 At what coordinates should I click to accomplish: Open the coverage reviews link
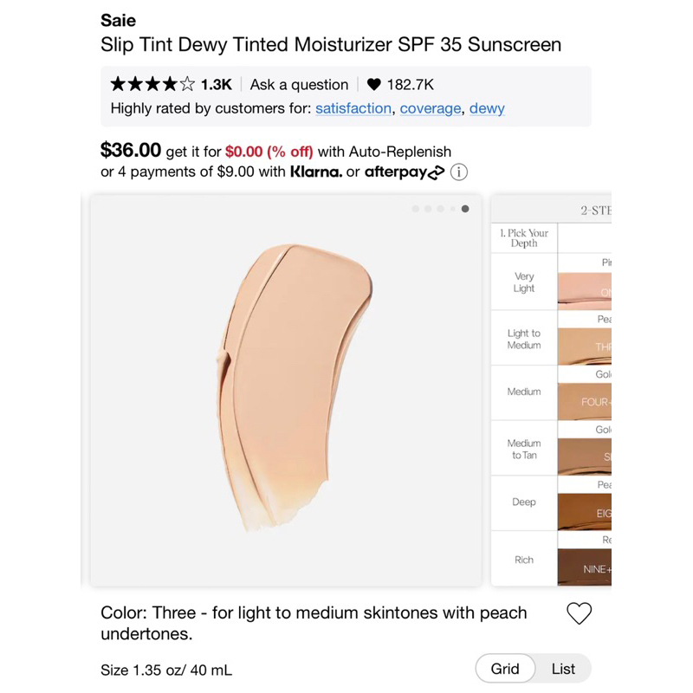coord(431,108)
